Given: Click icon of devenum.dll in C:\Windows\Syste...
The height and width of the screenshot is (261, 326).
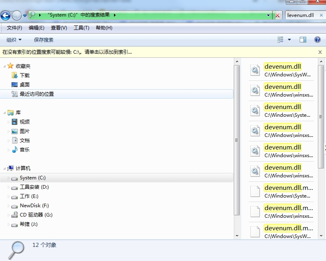Looking at the screenshot, I should point(255,111).
